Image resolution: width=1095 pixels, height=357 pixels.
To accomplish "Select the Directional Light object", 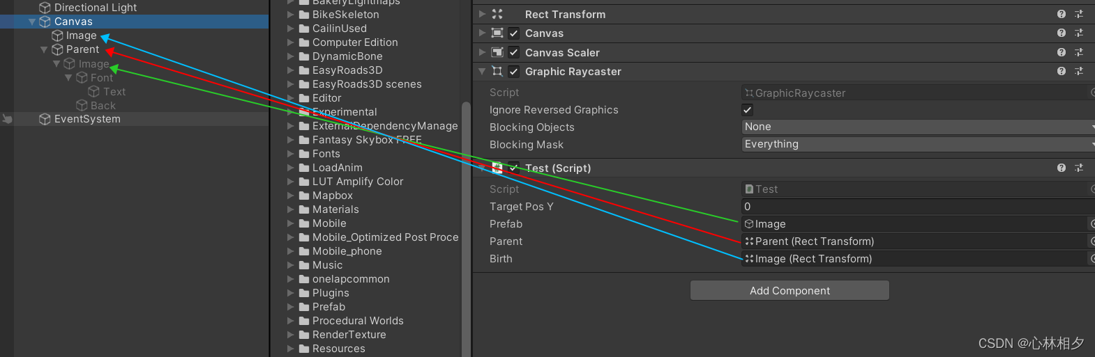I will 96,7.
